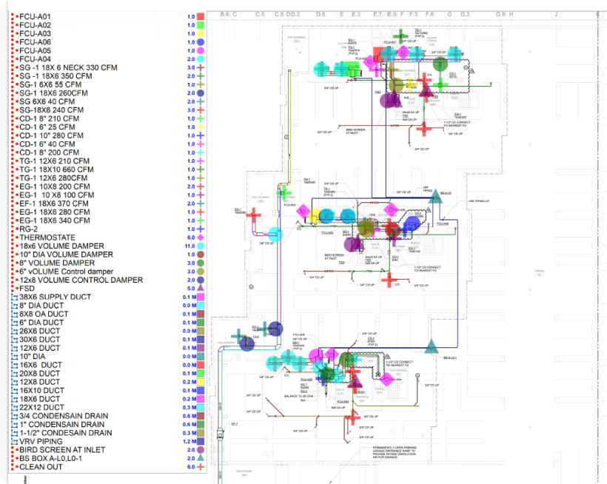The width and height of the screenshot is (607, 484).
Task: Pick the yellow swatch for 12X8 DUCT
Action: click(201, 382)
